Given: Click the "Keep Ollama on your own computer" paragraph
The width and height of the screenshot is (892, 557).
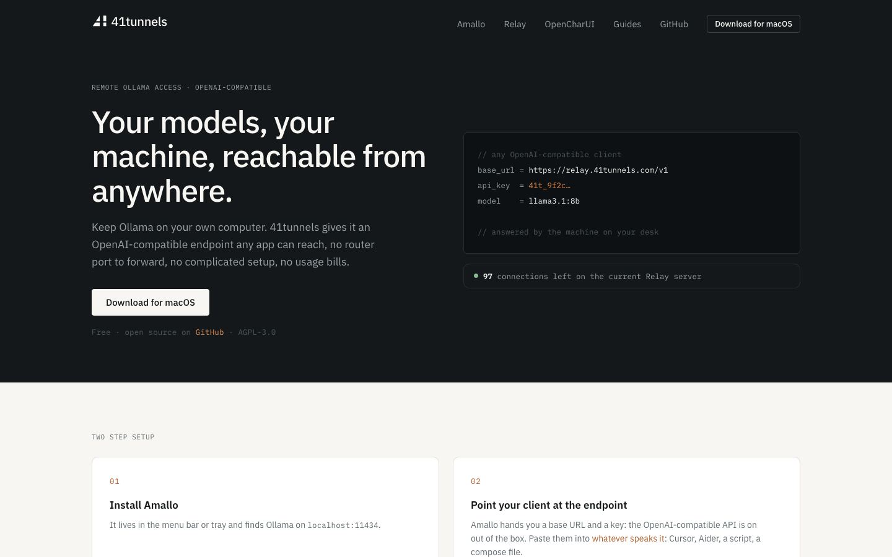Looking at the screenshot, I should click(233, 244).
